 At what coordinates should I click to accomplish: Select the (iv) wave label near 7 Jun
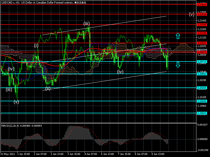120,71
